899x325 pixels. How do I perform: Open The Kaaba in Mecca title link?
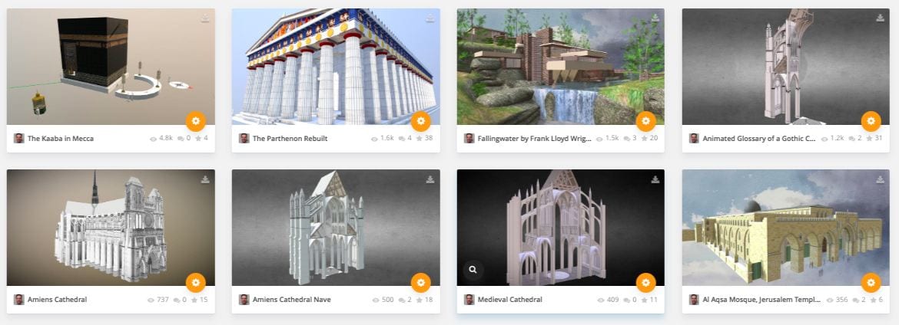(x=61, y=139)
